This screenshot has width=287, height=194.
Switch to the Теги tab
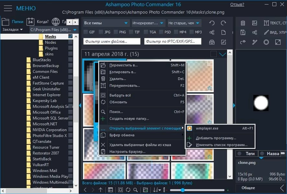point(247,154)
